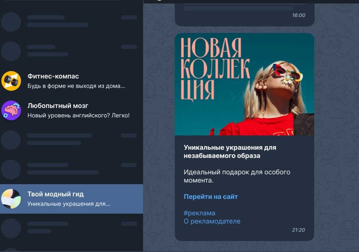This screenshot has height=252, width=359.
Task: Click the ad headline 'Уникальные украшения для незабываемого образа'
Action: 230,152
